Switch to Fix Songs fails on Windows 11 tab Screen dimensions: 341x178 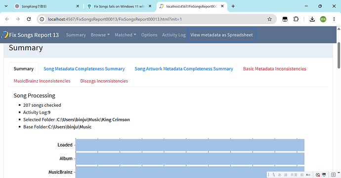119,6
